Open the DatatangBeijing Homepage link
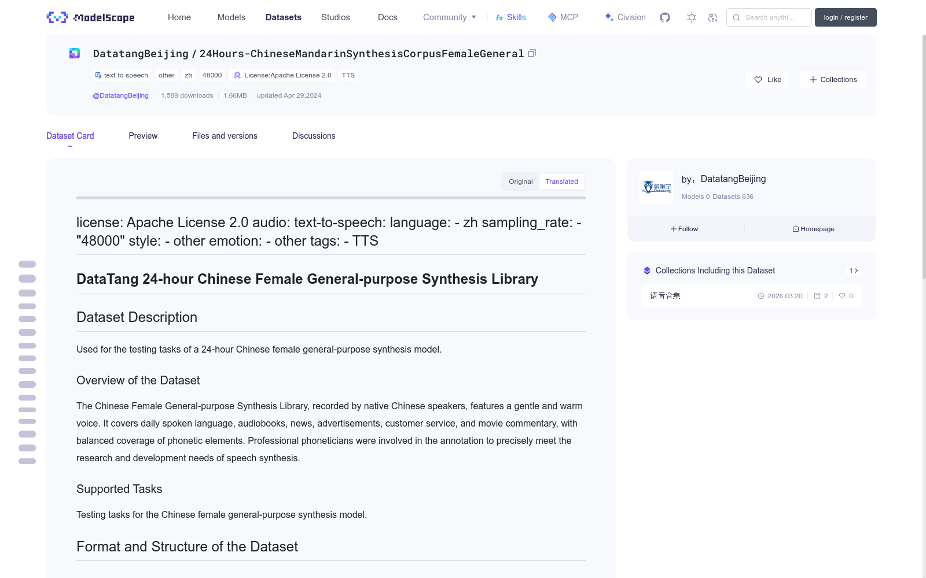This screenshot has height=578, width=926. (x=813, y=229)
